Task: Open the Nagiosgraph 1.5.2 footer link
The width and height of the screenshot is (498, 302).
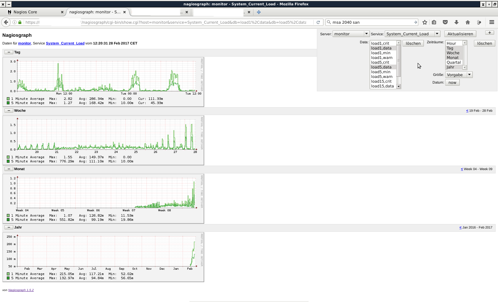Action: (x=21, y=290)
